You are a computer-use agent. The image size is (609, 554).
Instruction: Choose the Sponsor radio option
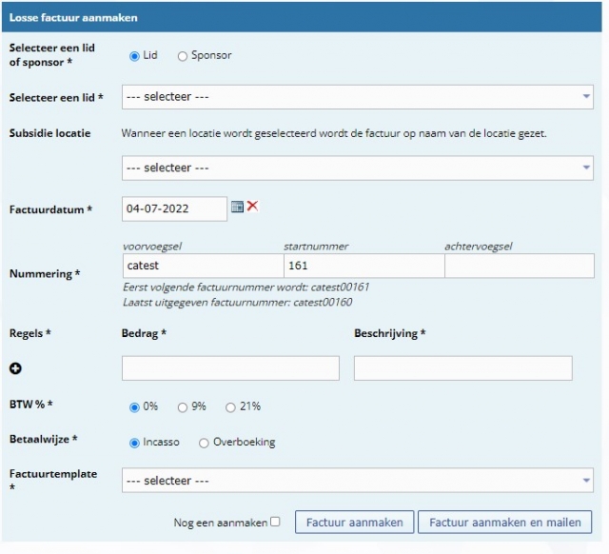(x=183, y=56)
